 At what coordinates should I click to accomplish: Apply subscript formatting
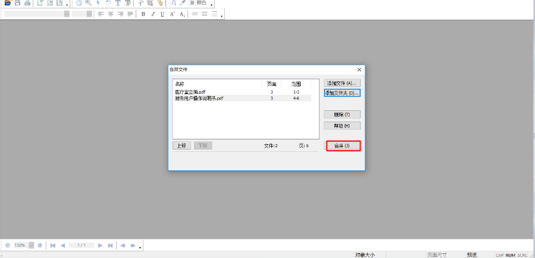tap(182, 14)
